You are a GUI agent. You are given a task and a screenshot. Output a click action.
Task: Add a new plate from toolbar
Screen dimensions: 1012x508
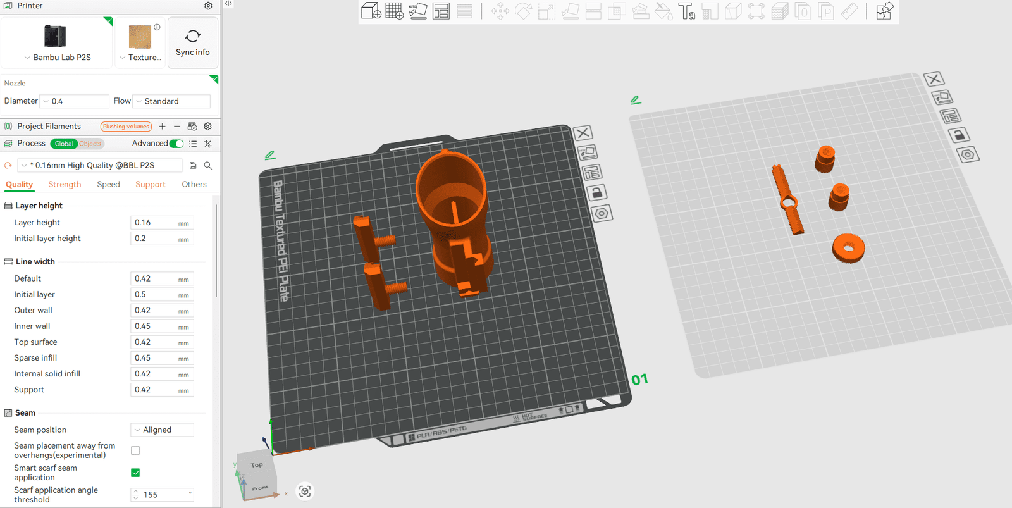point(394,11)
